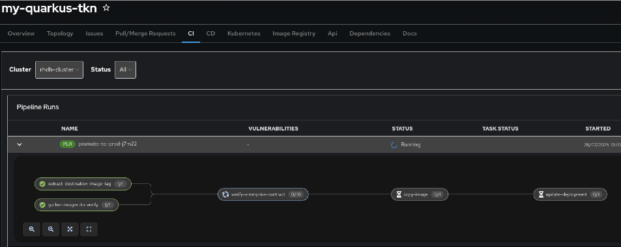621x247 pixels.
Task: Switch to the Topology tab
Action: pyautogui.click(x=60, y=34)
